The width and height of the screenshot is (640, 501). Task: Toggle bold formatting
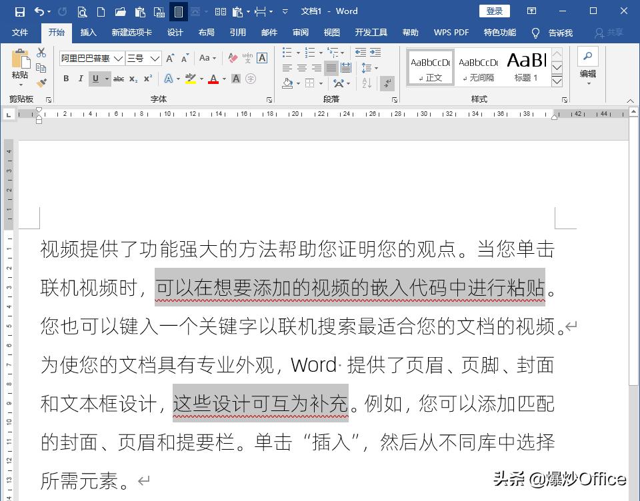click(x=66, y=78)
